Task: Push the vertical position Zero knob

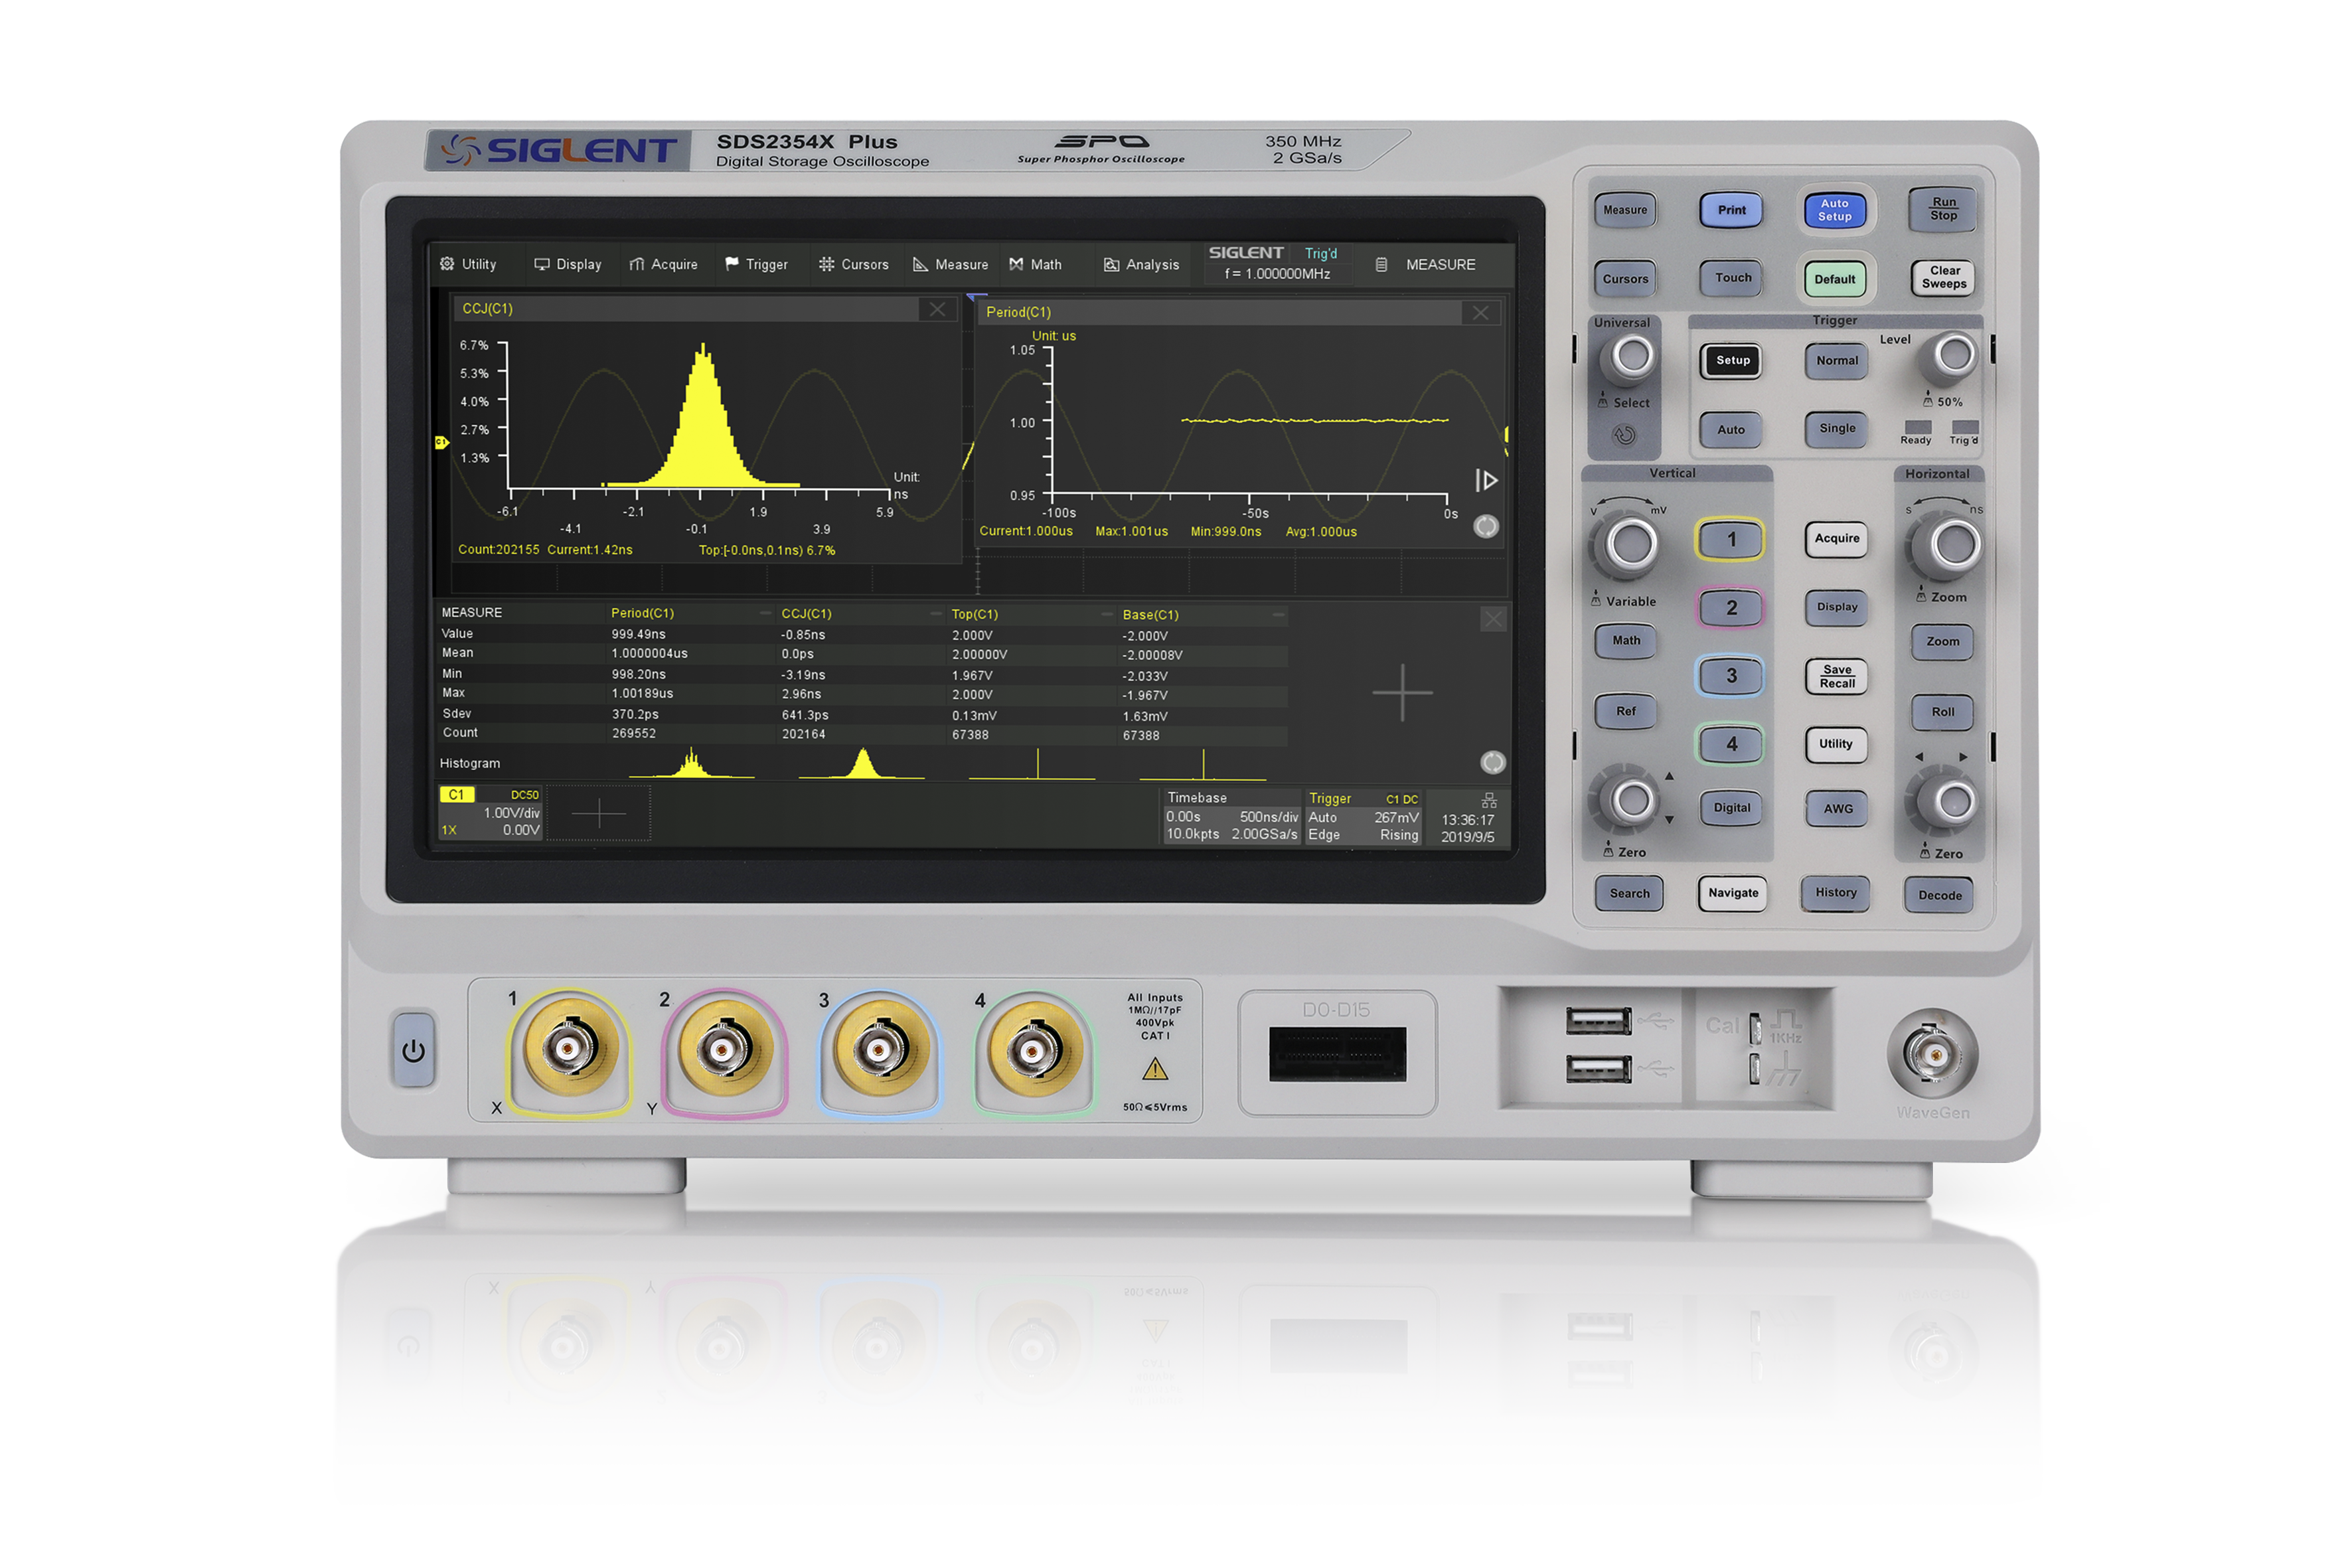Action: click(1632, 800)
